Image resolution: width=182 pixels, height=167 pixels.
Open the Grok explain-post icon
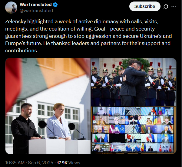166,6
